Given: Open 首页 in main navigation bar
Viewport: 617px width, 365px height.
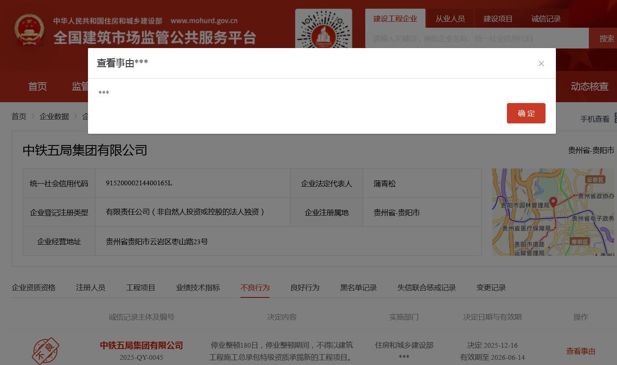Looking at the screenshot, I should 37,86.
